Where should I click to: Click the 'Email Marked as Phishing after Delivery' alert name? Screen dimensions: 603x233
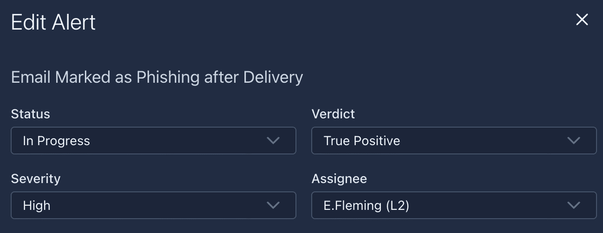(157, 77)
